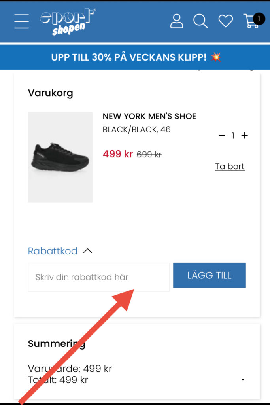Open the user account icon
The image size is (270, 405).
[177, 21]
